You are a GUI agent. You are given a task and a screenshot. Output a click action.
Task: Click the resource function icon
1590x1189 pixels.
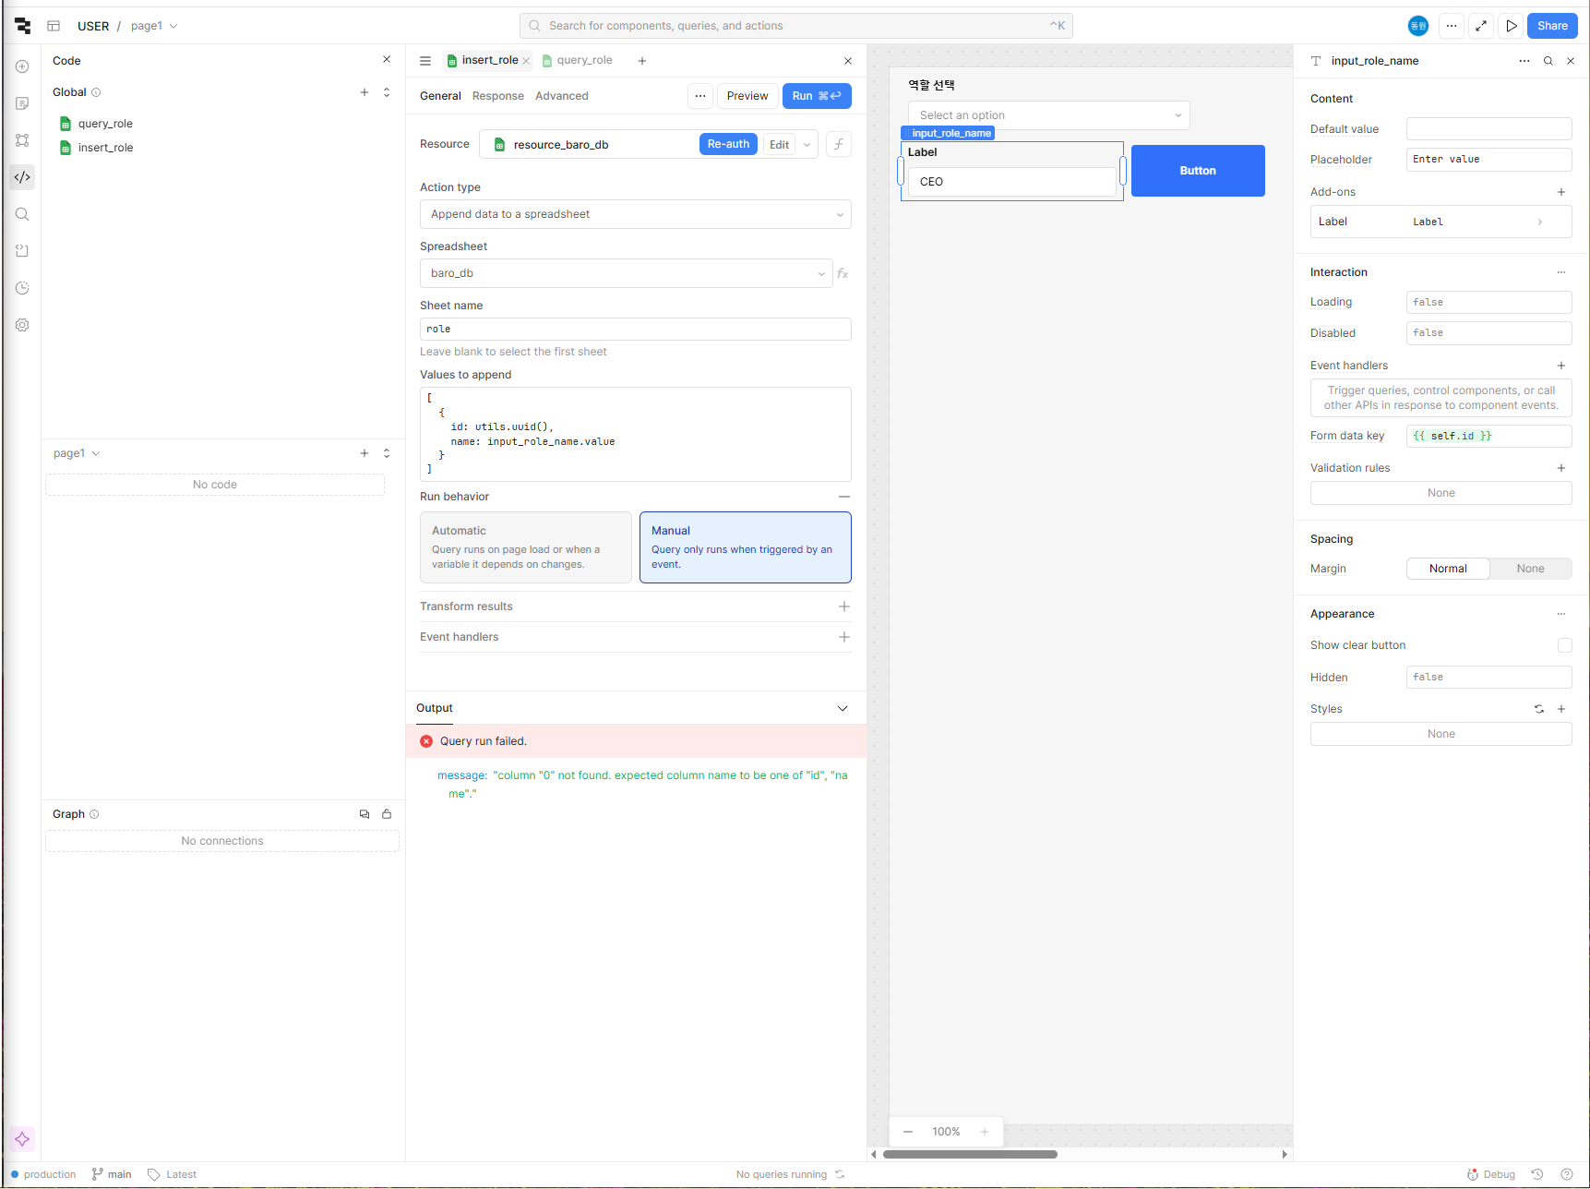click(839, 144)
